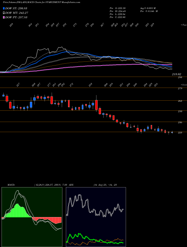Open the MACD histogram chart panel

[32, 217]
